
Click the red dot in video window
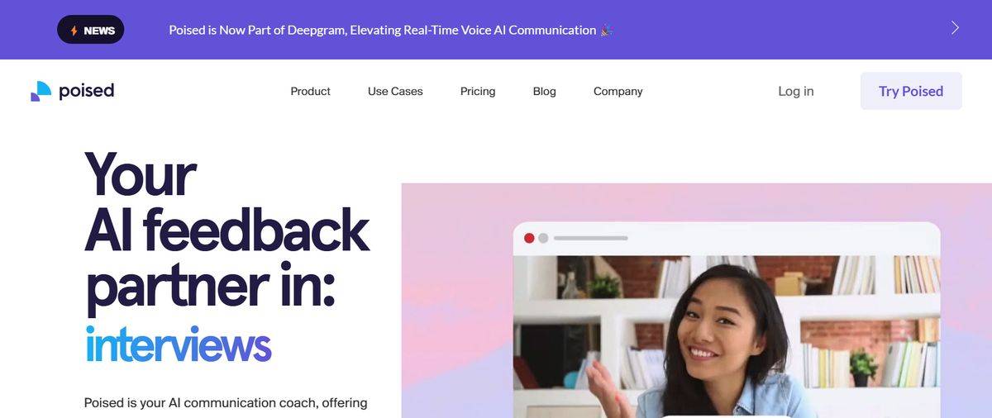click(529, 238)
